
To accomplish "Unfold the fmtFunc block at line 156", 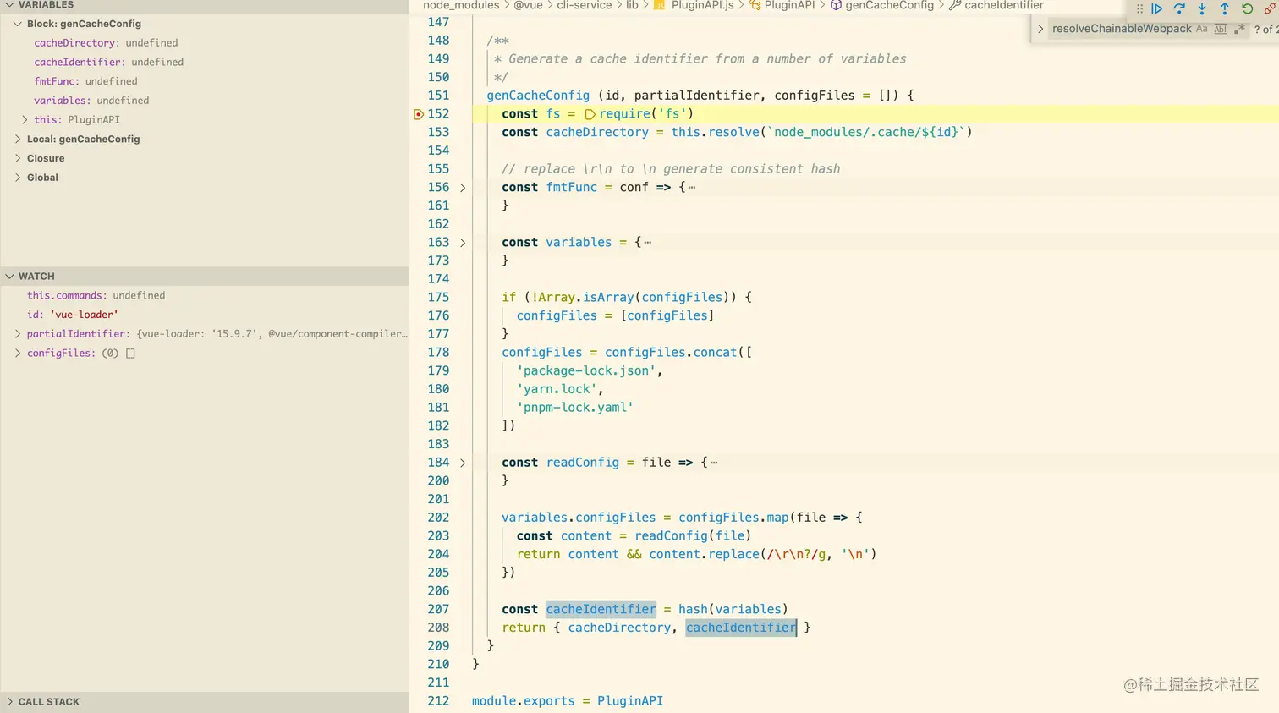I will 463,188.
